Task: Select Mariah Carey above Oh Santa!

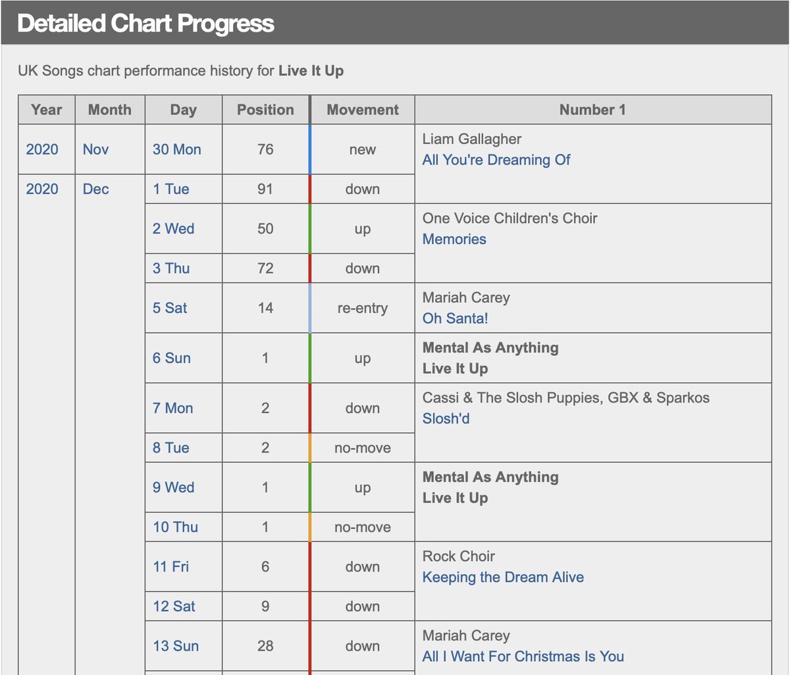Action: point(466,297)
